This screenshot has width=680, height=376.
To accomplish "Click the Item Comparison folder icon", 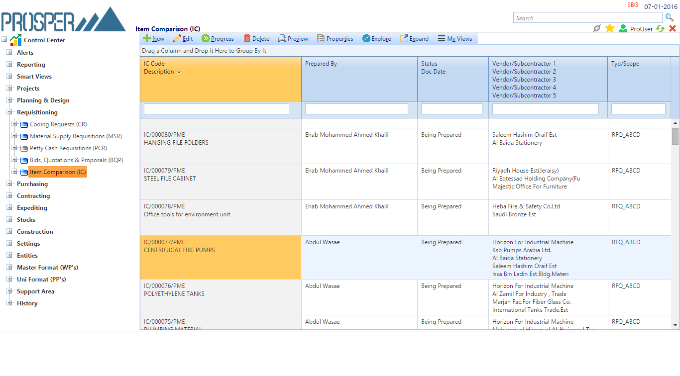I will pos(24,173).
